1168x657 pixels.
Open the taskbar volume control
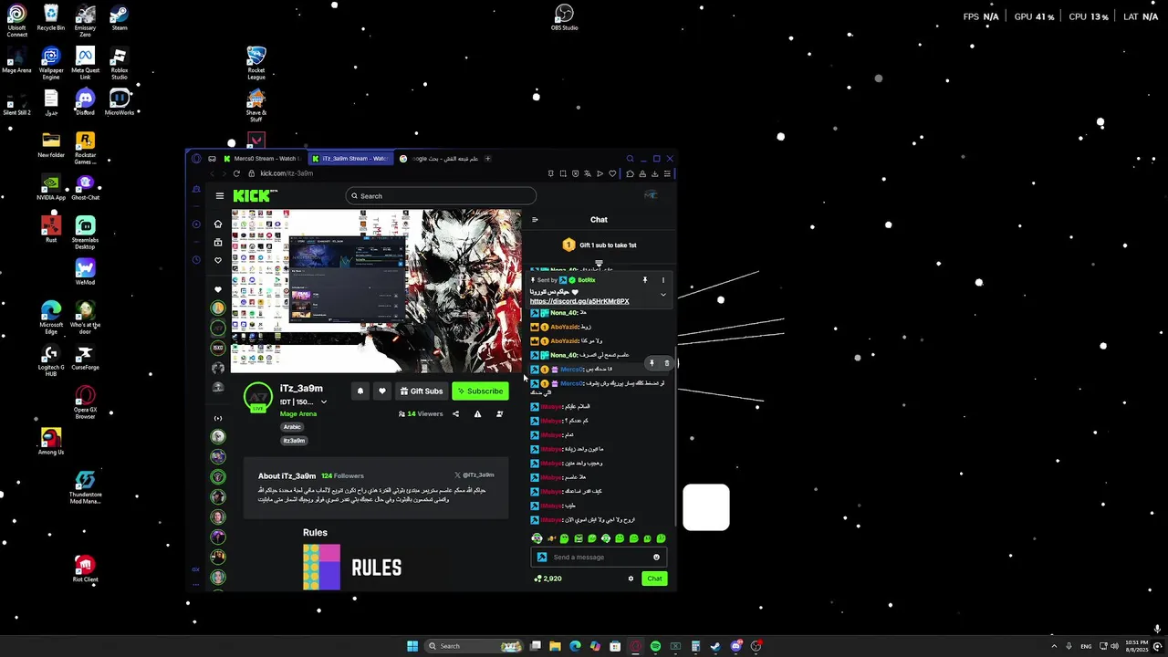(1114, 646)
